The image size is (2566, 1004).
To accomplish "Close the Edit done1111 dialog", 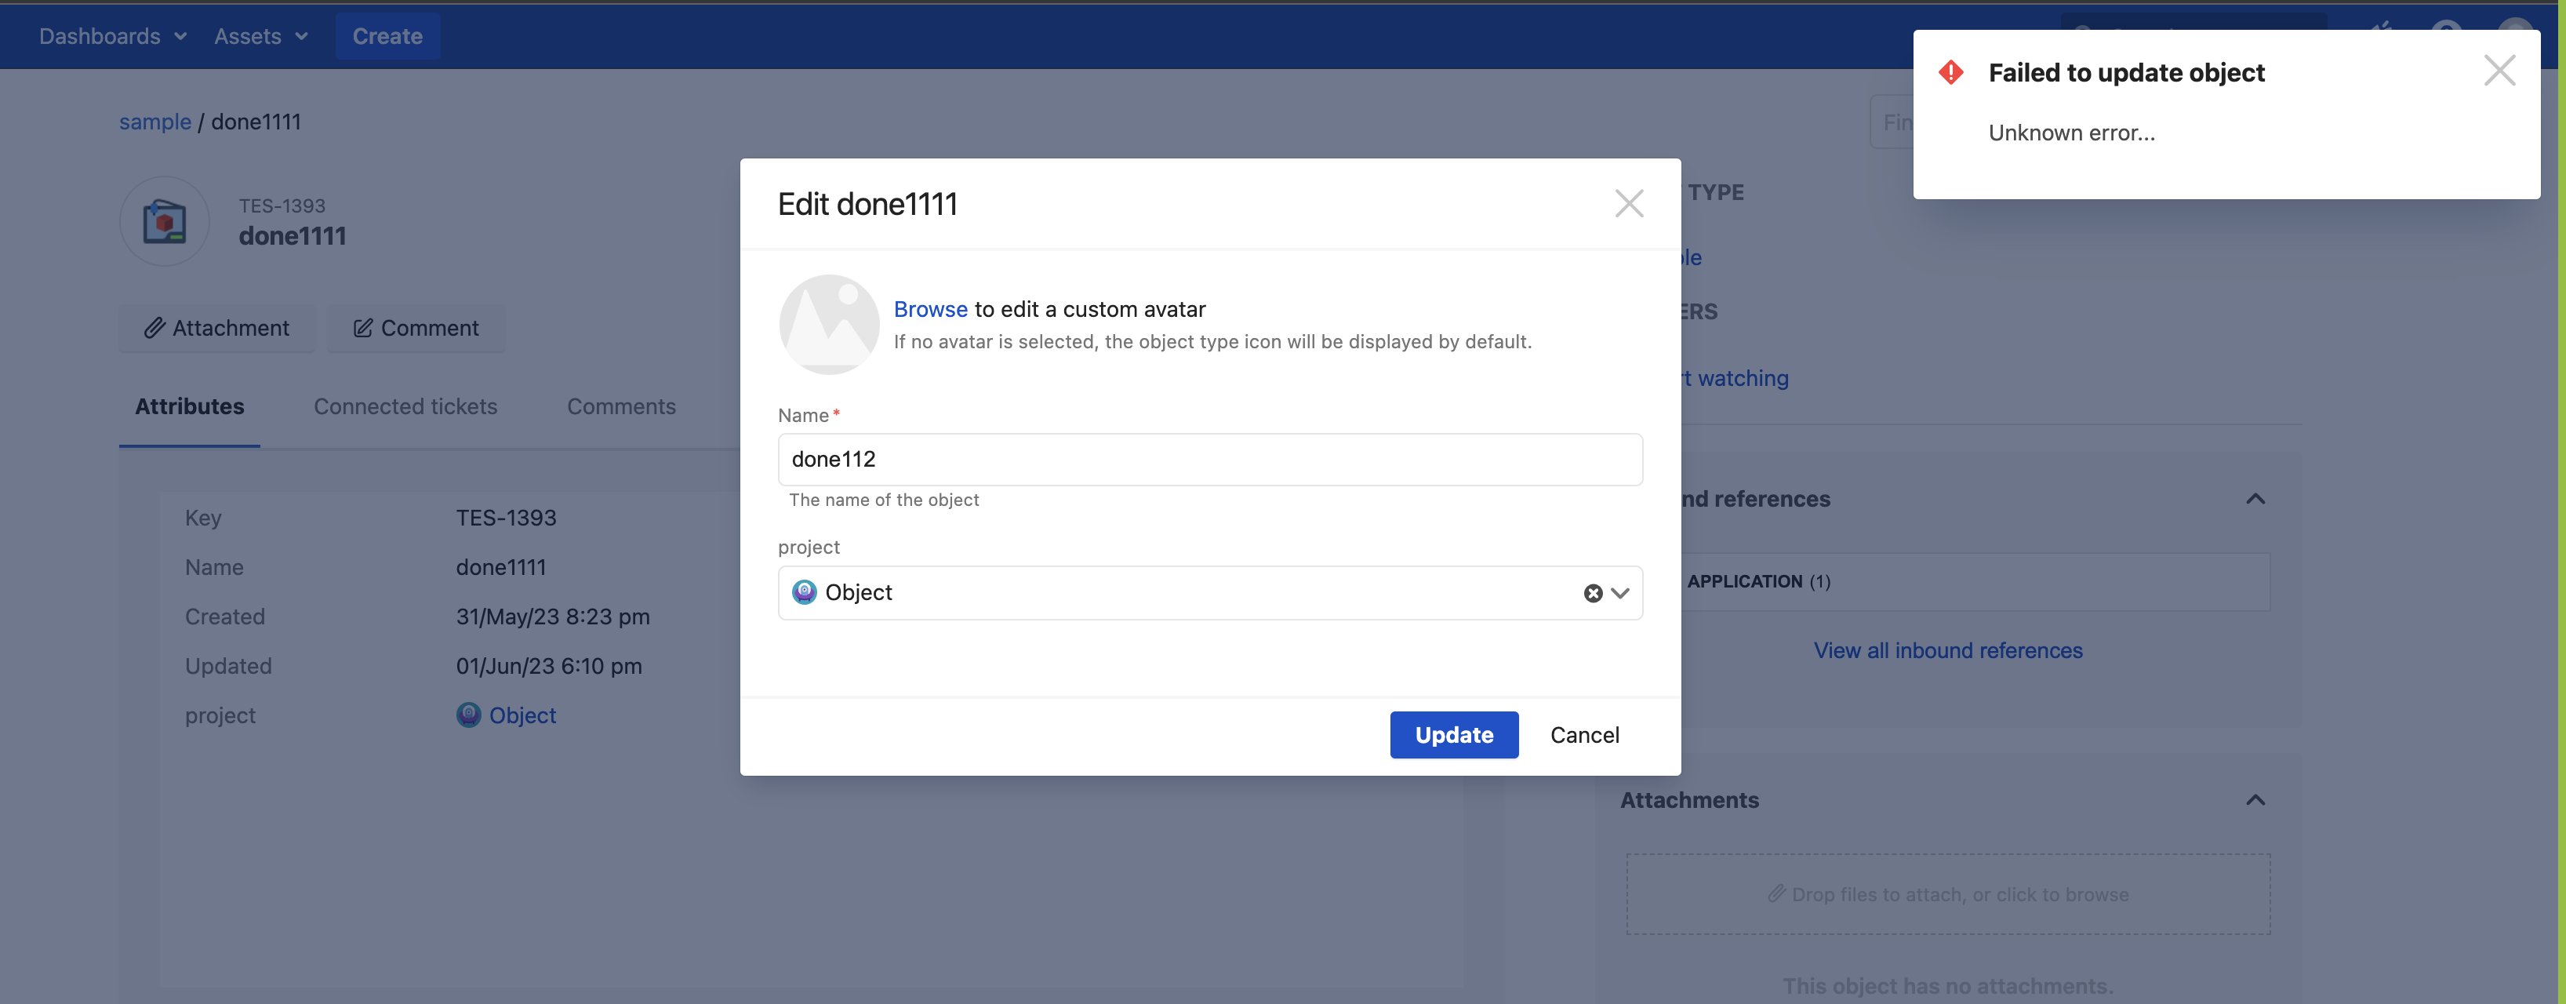I will tap(1629, 204).
